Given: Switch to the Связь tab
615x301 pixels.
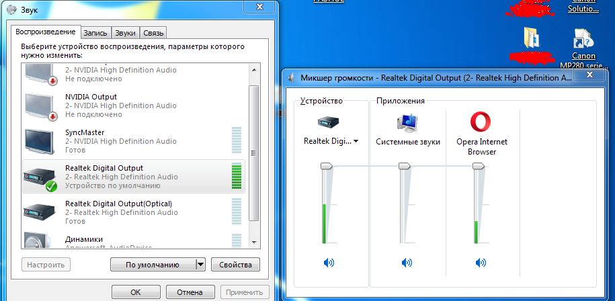Looking at the screenshot, I should coord(153,33).
